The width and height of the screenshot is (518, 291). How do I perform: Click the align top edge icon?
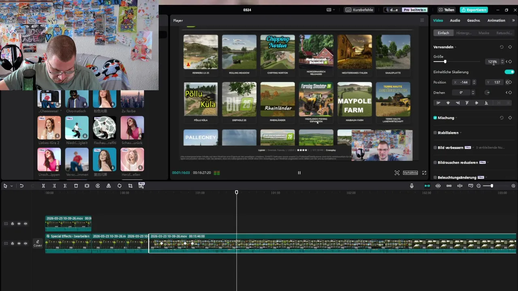467,103
